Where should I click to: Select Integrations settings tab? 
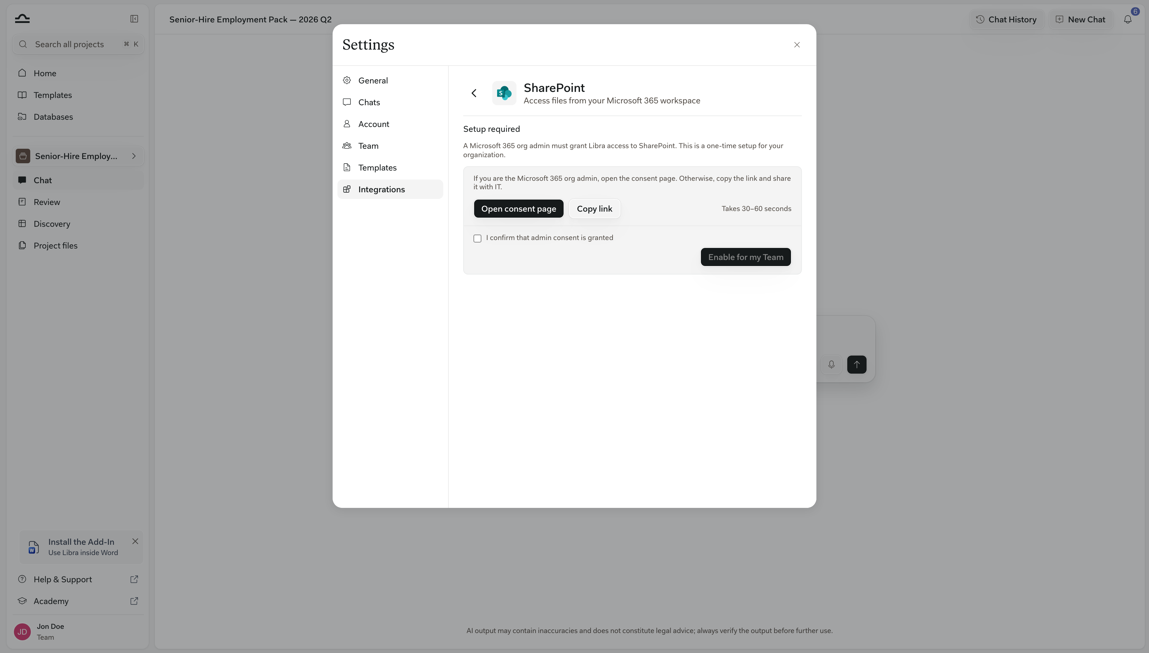(x=390, y=189)
